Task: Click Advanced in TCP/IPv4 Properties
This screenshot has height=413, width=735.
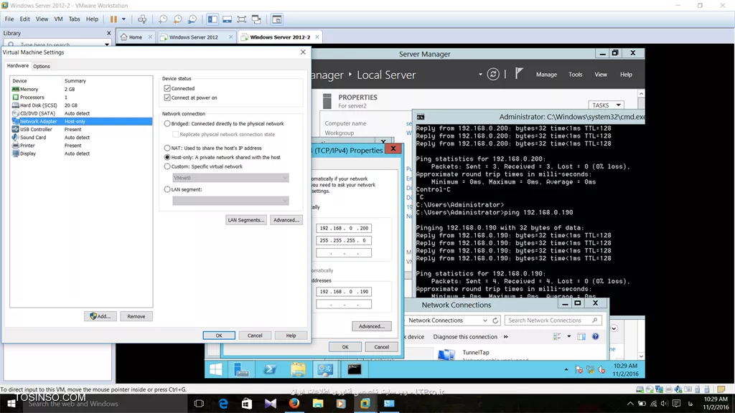Action: (x=371, y=326)
